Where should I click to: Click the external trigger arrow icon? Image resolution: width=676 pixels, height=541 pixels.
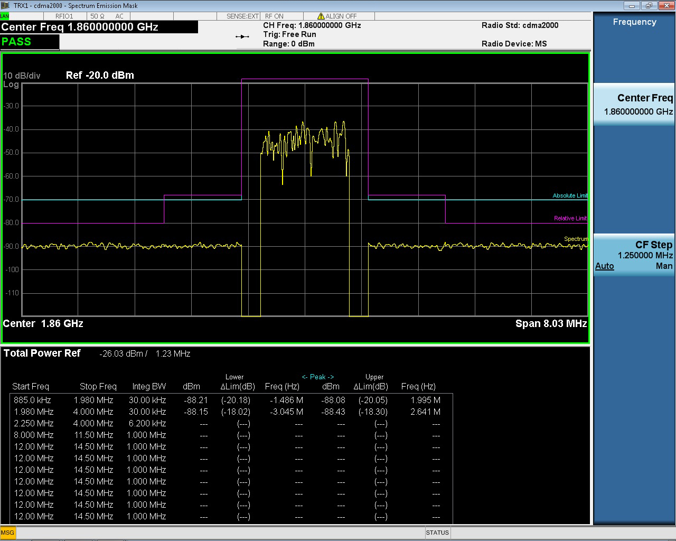[x=242, y=36]
